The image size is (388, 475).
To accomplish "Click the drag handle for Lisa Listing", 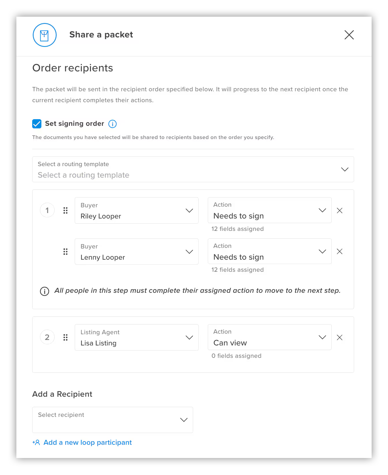I will tap(66, 337).
